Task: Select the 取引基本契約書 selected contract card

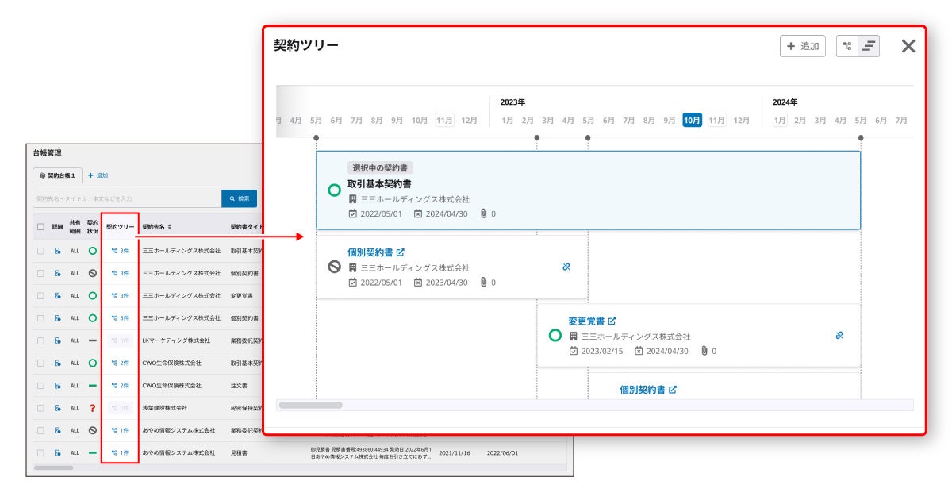Action: pos(588,190)
